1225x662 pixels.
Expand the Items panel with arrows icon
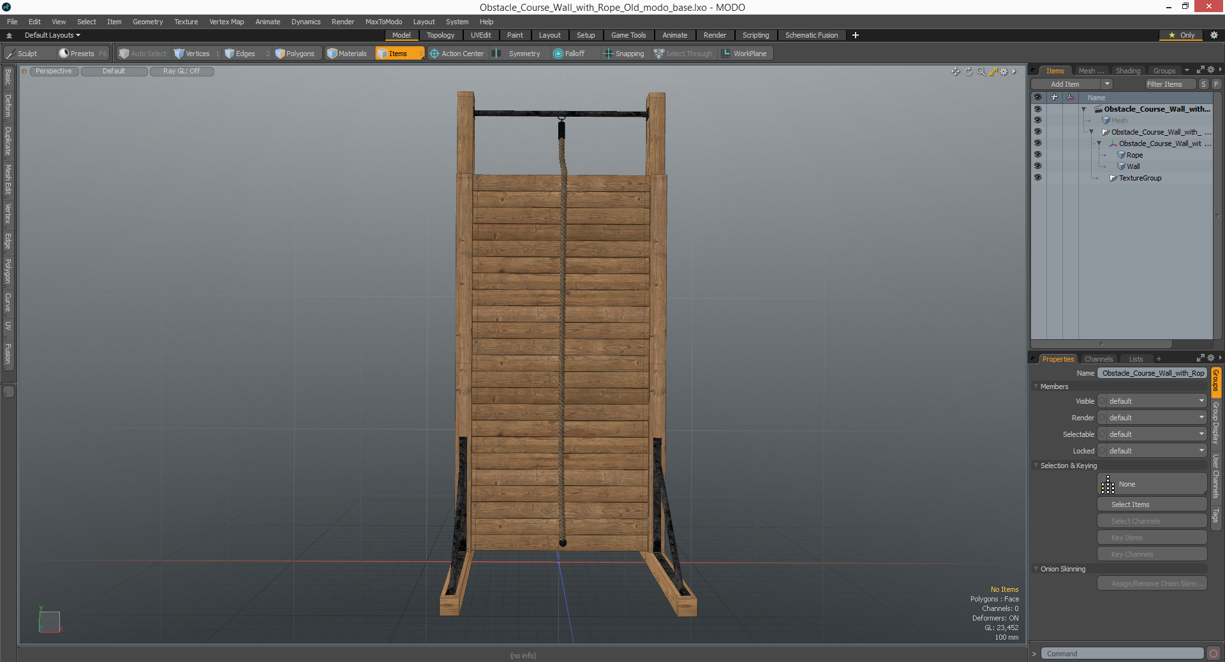click(1200, 70)
